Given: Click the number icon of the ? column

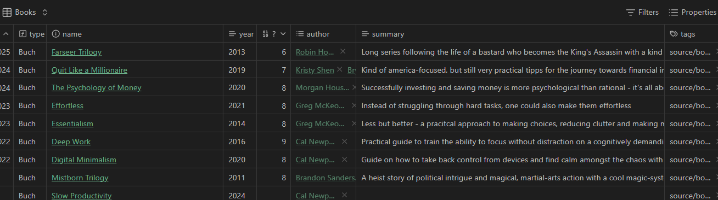Looking at the screenshot, I should [x=266, y=34].
